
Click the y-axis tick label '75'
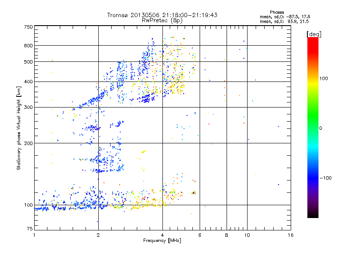coord(30,229)
